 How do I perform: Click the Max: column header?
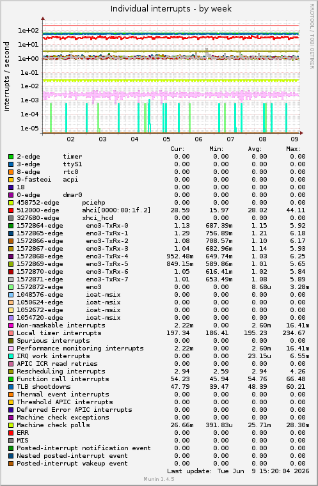point(293,149)
